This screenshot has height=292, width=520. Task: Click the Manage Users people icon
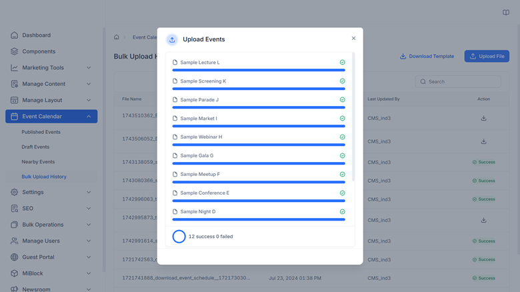(14, 241)
